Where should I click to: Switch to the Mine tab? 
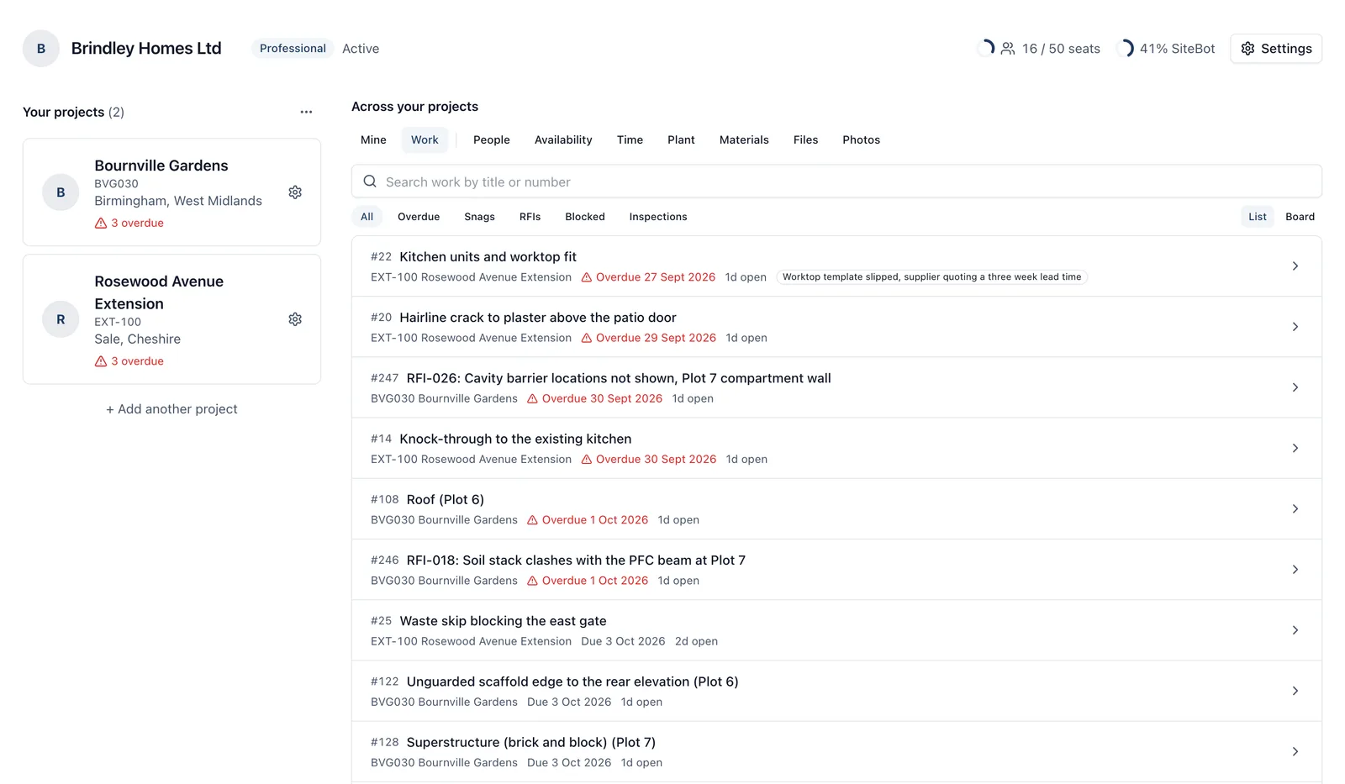point(373,140)
